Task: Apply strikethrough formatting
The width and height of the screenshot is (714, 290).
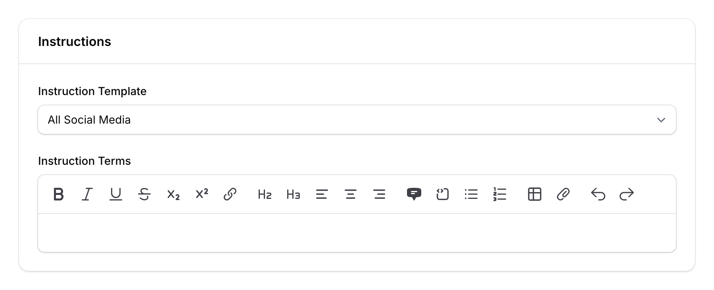Action: (144, 194)
